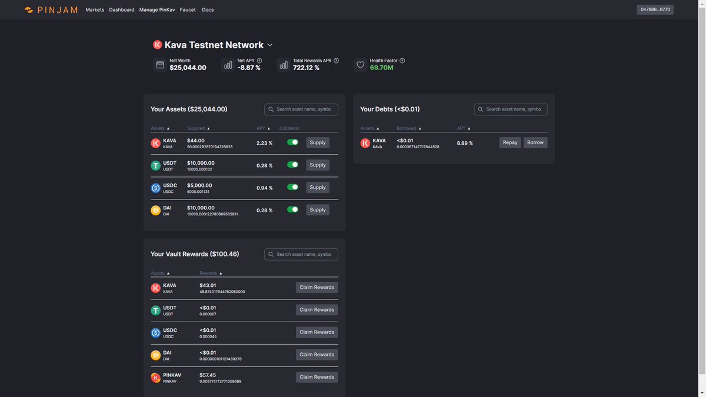Sort Your Assets by Assets column
The height and width of the screenshot is (397, 706).
[x=160, y=128]
